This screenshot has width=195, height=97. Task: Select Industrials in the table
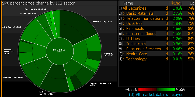point(136,44)
